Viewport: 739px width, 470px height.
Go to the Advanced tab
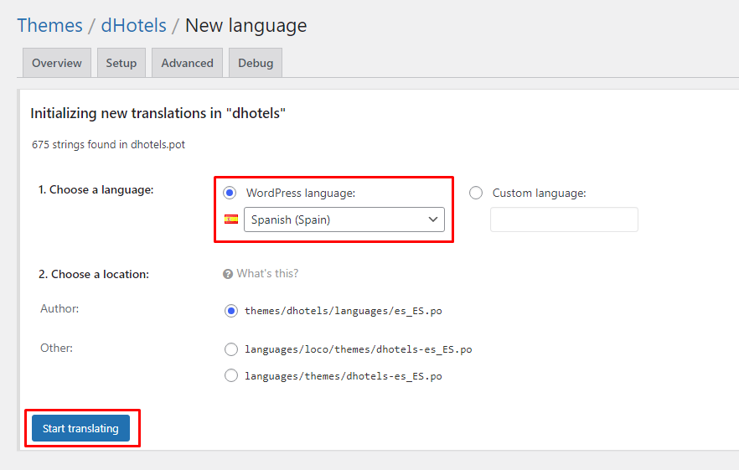click(x=187, y=63)
